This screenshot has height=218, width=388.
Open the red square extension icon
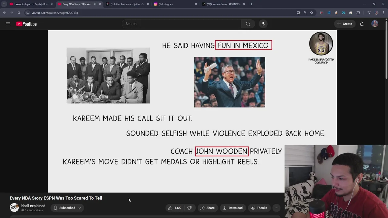322,13
